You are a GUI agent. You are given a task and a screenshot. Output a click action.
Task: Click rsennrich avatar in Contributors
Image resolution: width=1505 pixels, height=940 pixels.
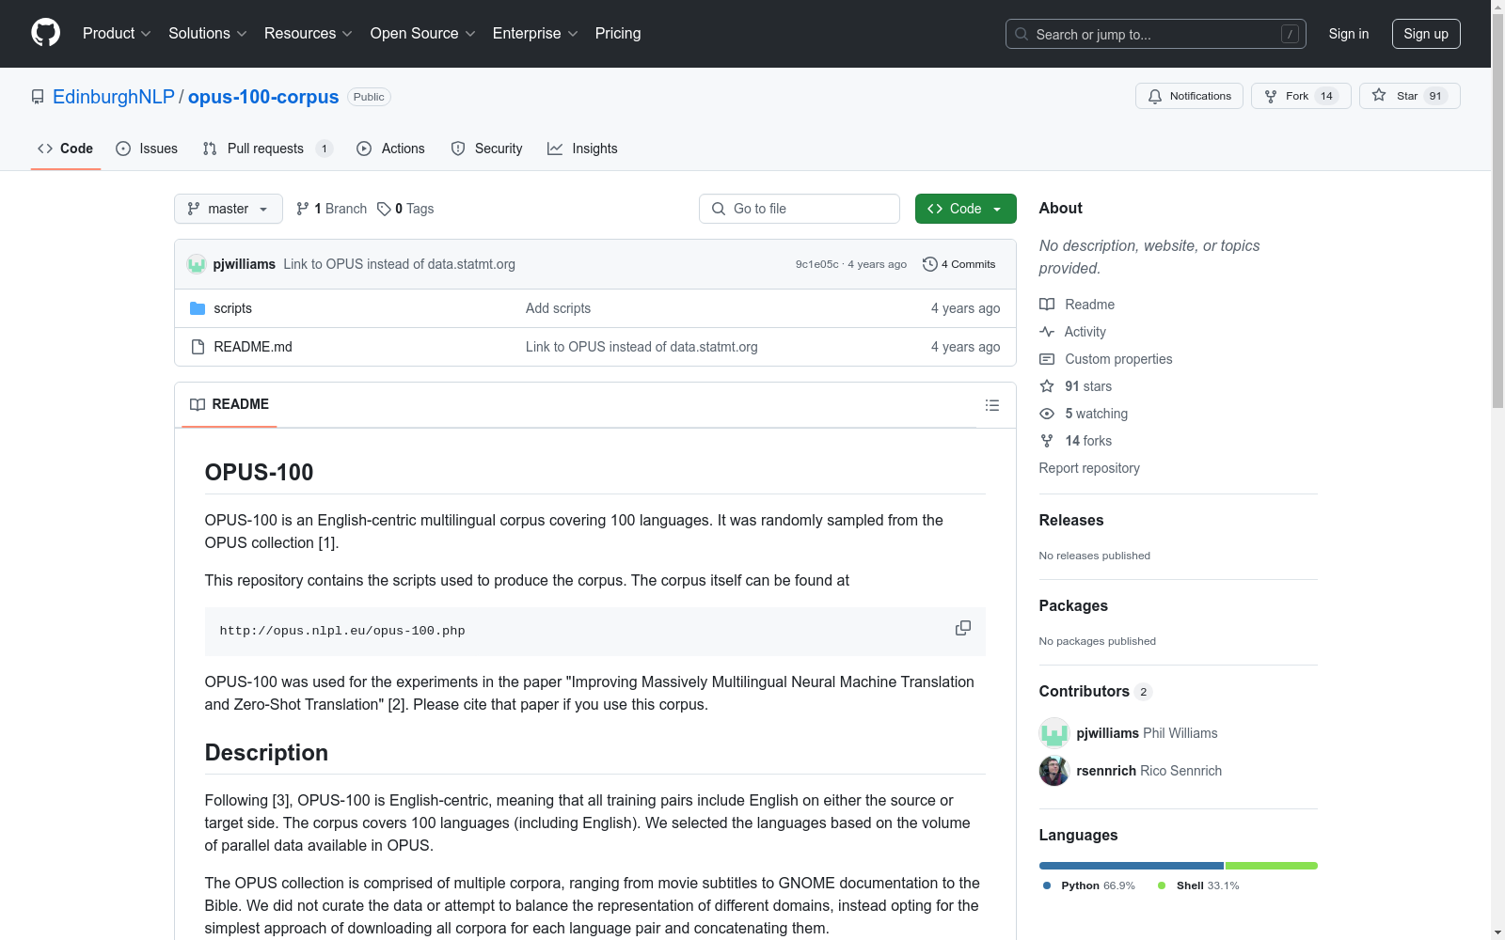(1054, 771)
